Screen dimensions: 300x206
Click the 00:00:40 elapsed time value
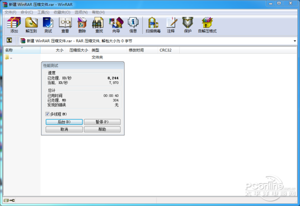(x=111, y=96)
